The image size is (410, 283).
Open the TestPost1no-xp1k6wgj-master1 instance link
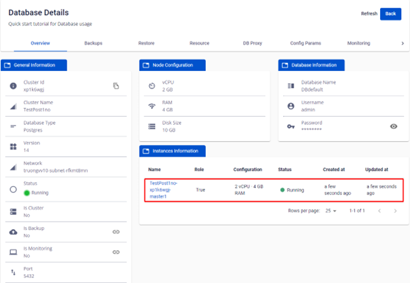[x=163, y=190]
